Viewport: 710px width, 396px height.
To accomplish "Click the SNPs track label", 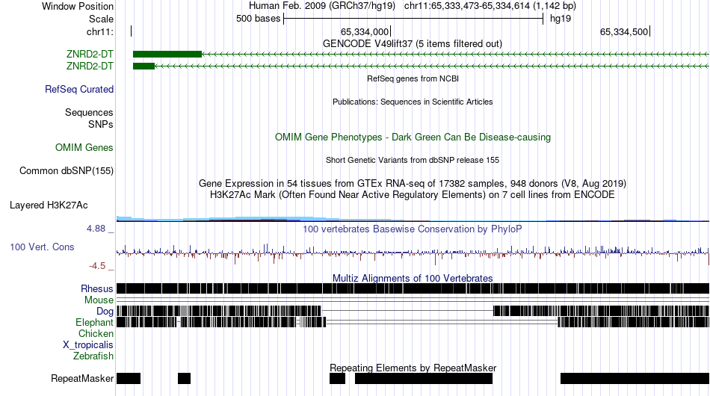I will 101,125.
